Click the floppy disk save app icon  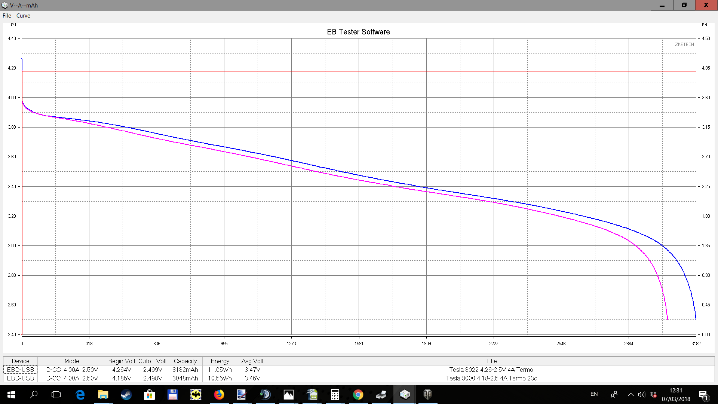172,394
